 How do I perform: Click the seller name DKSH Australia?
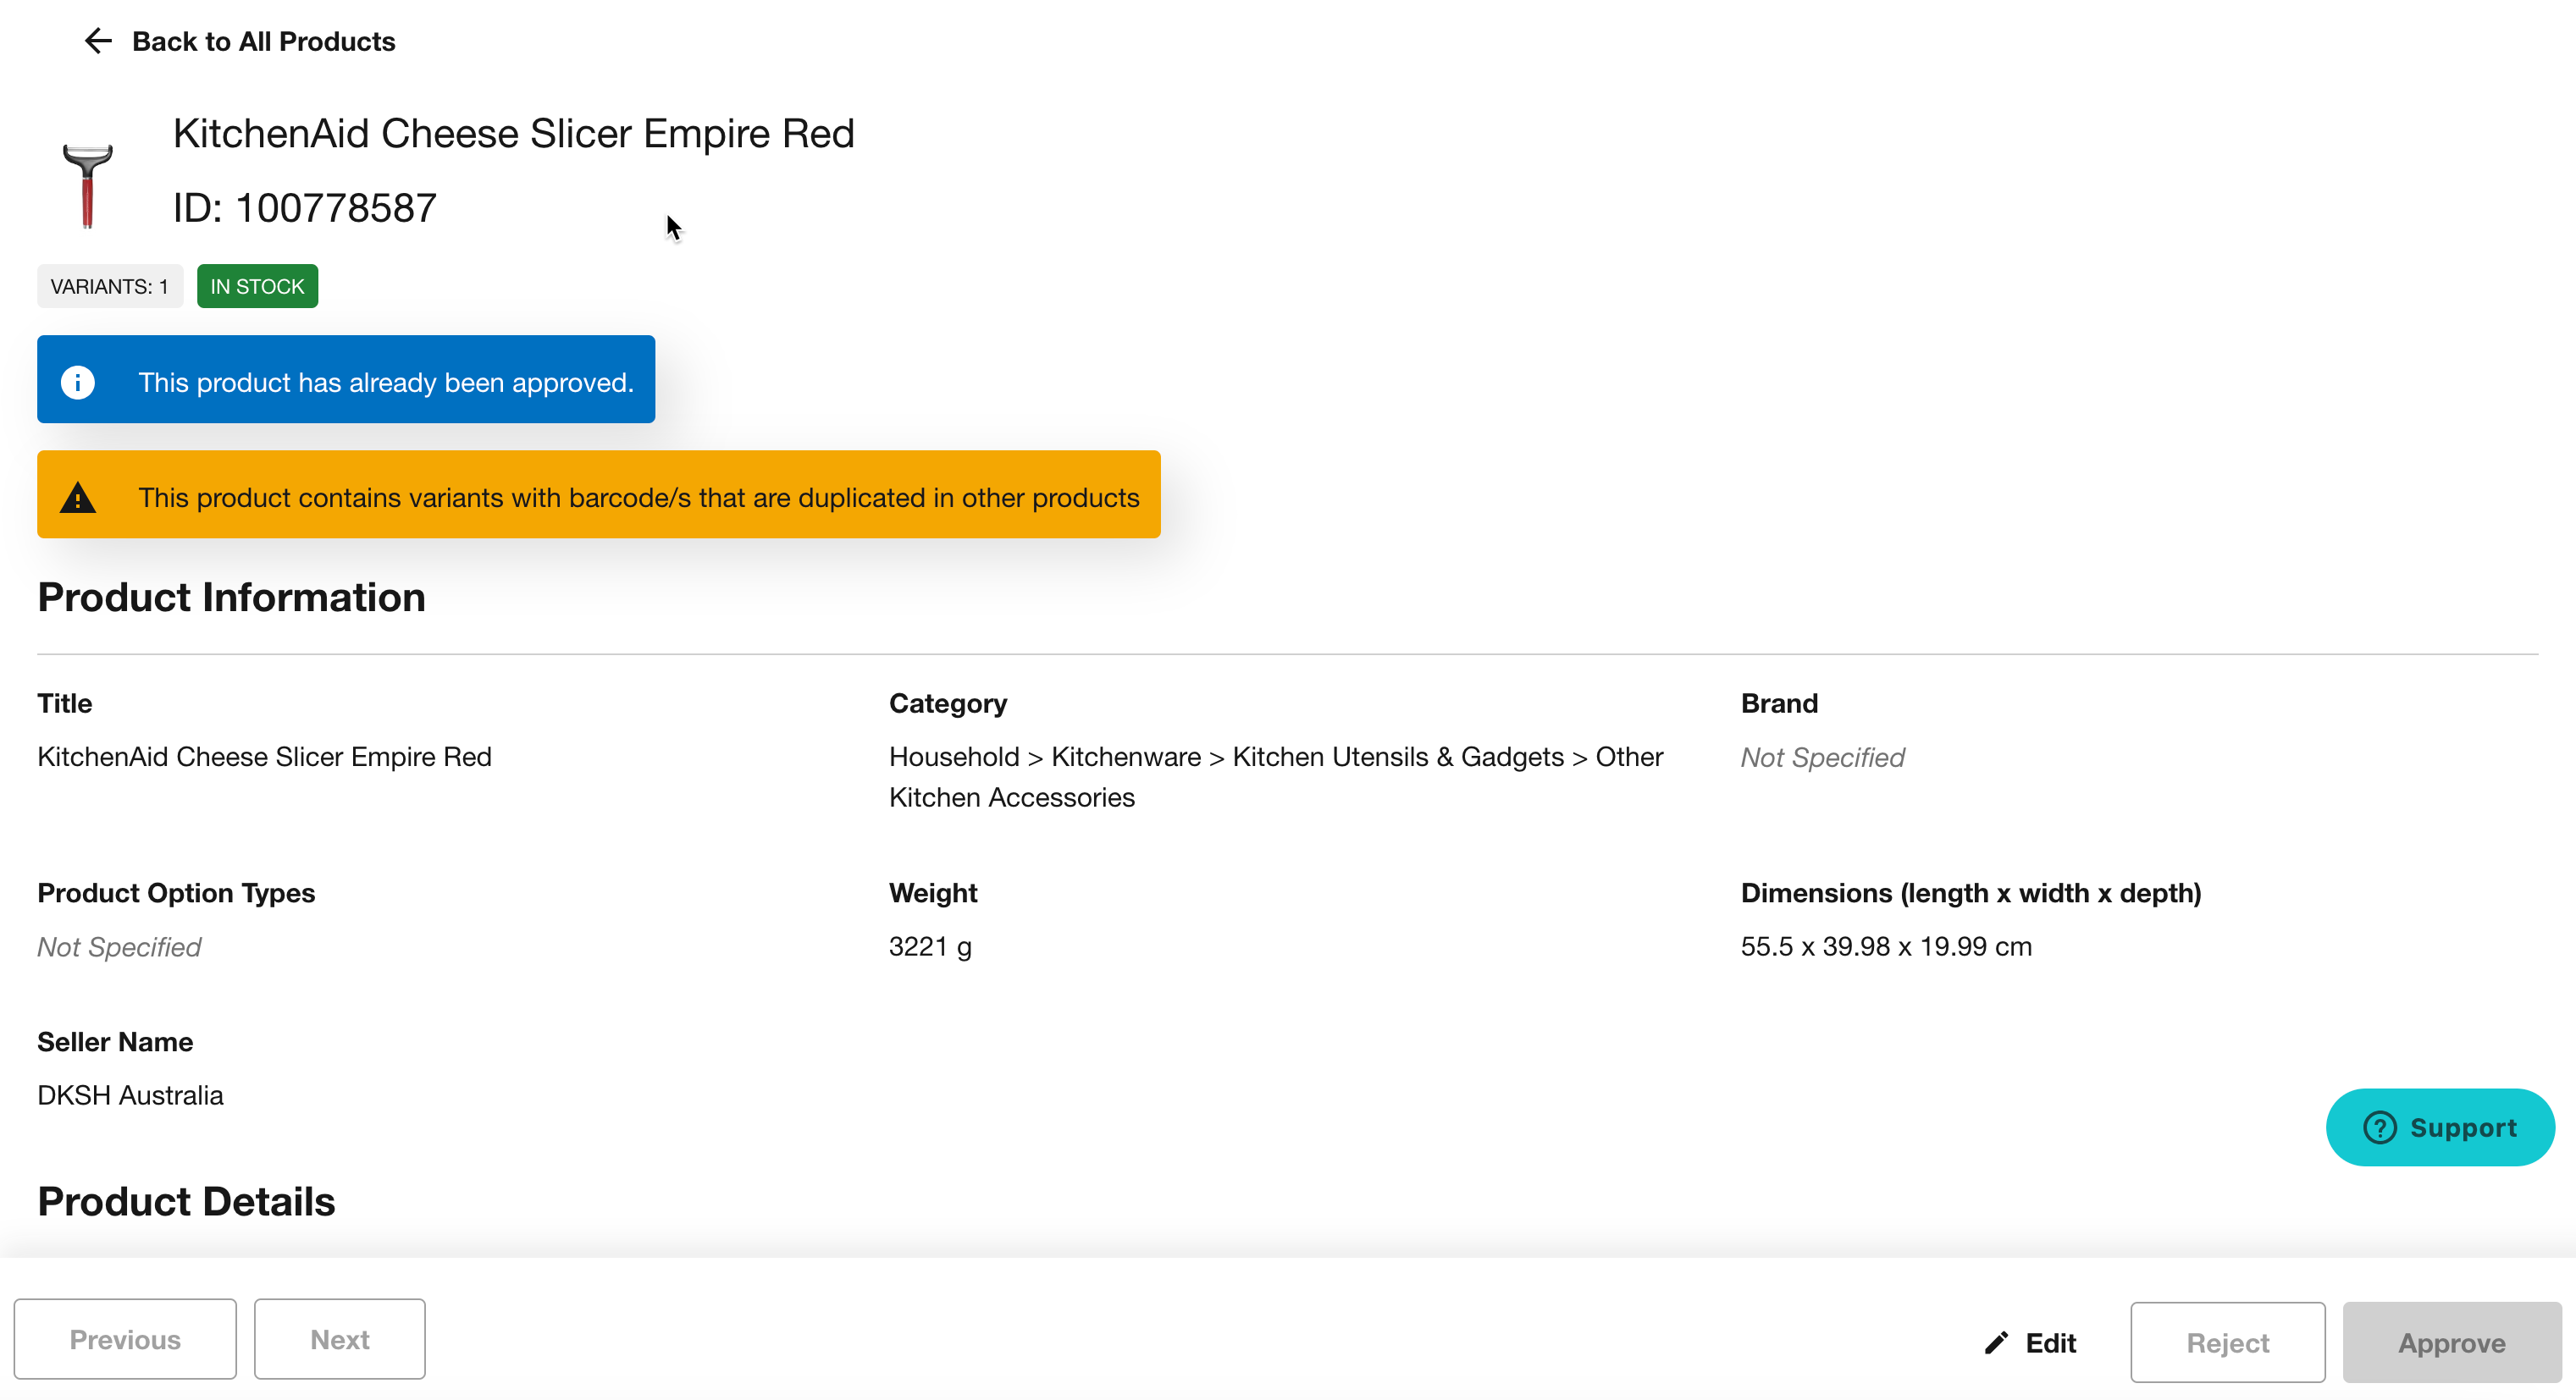click(x=130, y=1095)
